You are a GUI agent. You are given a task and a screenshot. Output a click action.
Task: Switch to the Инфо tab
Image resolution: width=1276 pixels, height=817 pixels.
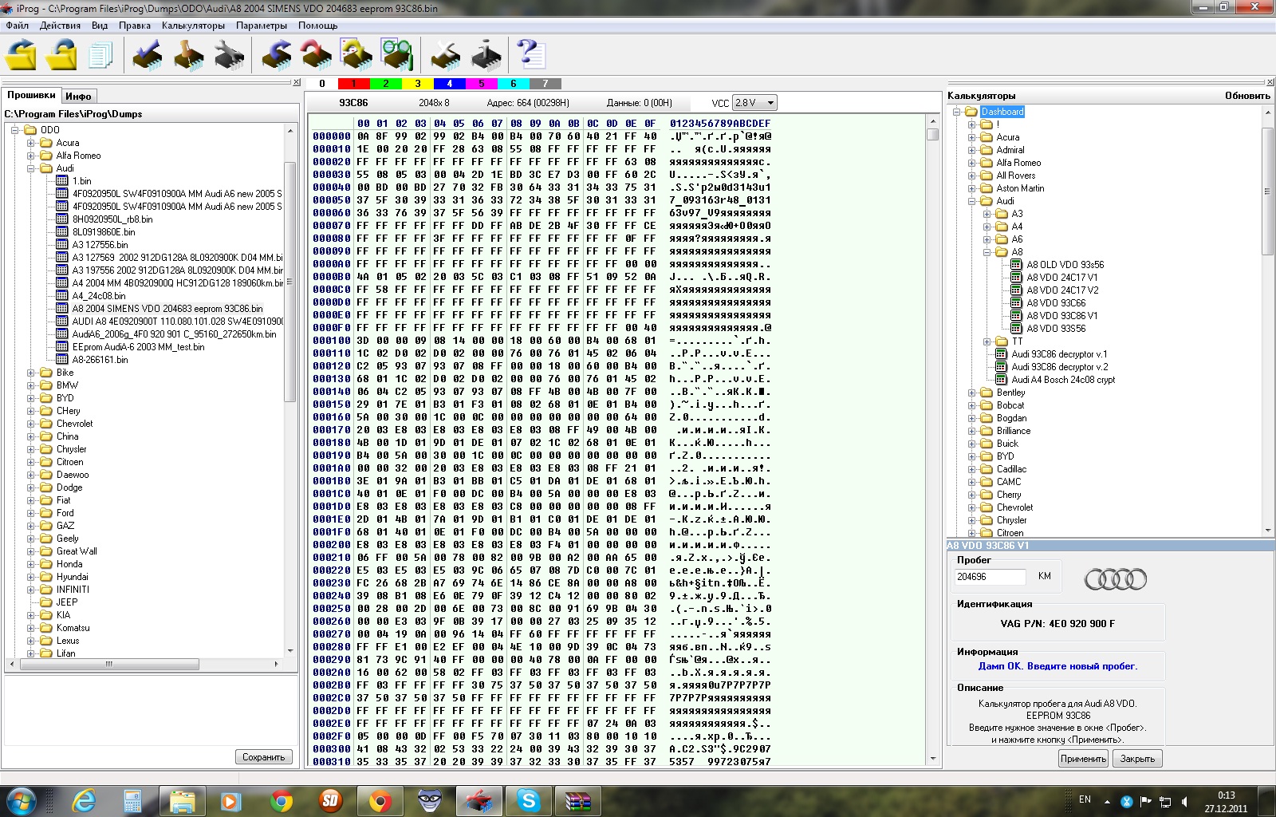pyautogui.click(x=78, y=96)
